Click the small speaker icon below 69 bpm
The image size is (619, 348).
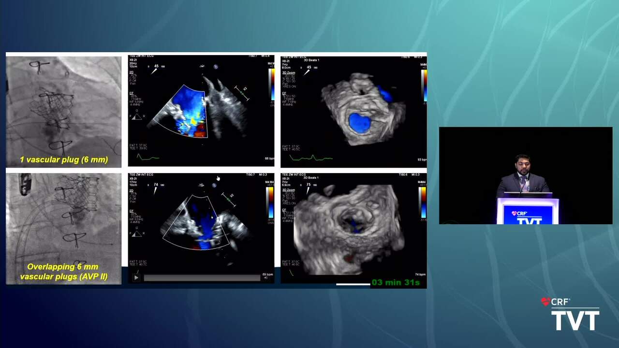click(x=265, y=278)
